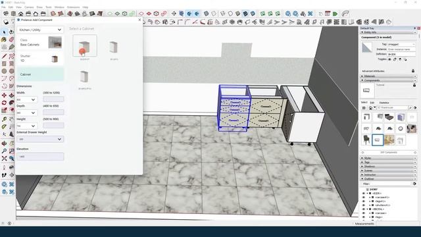Open the Width dropdown
421x237 pixels.
(26, 99)
